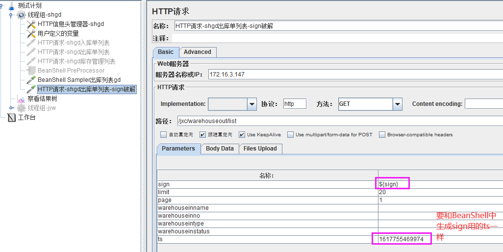Collapse the 线程组-shgd node handle
The height and width of the screenshot is (252, 503).
point(11,15)
